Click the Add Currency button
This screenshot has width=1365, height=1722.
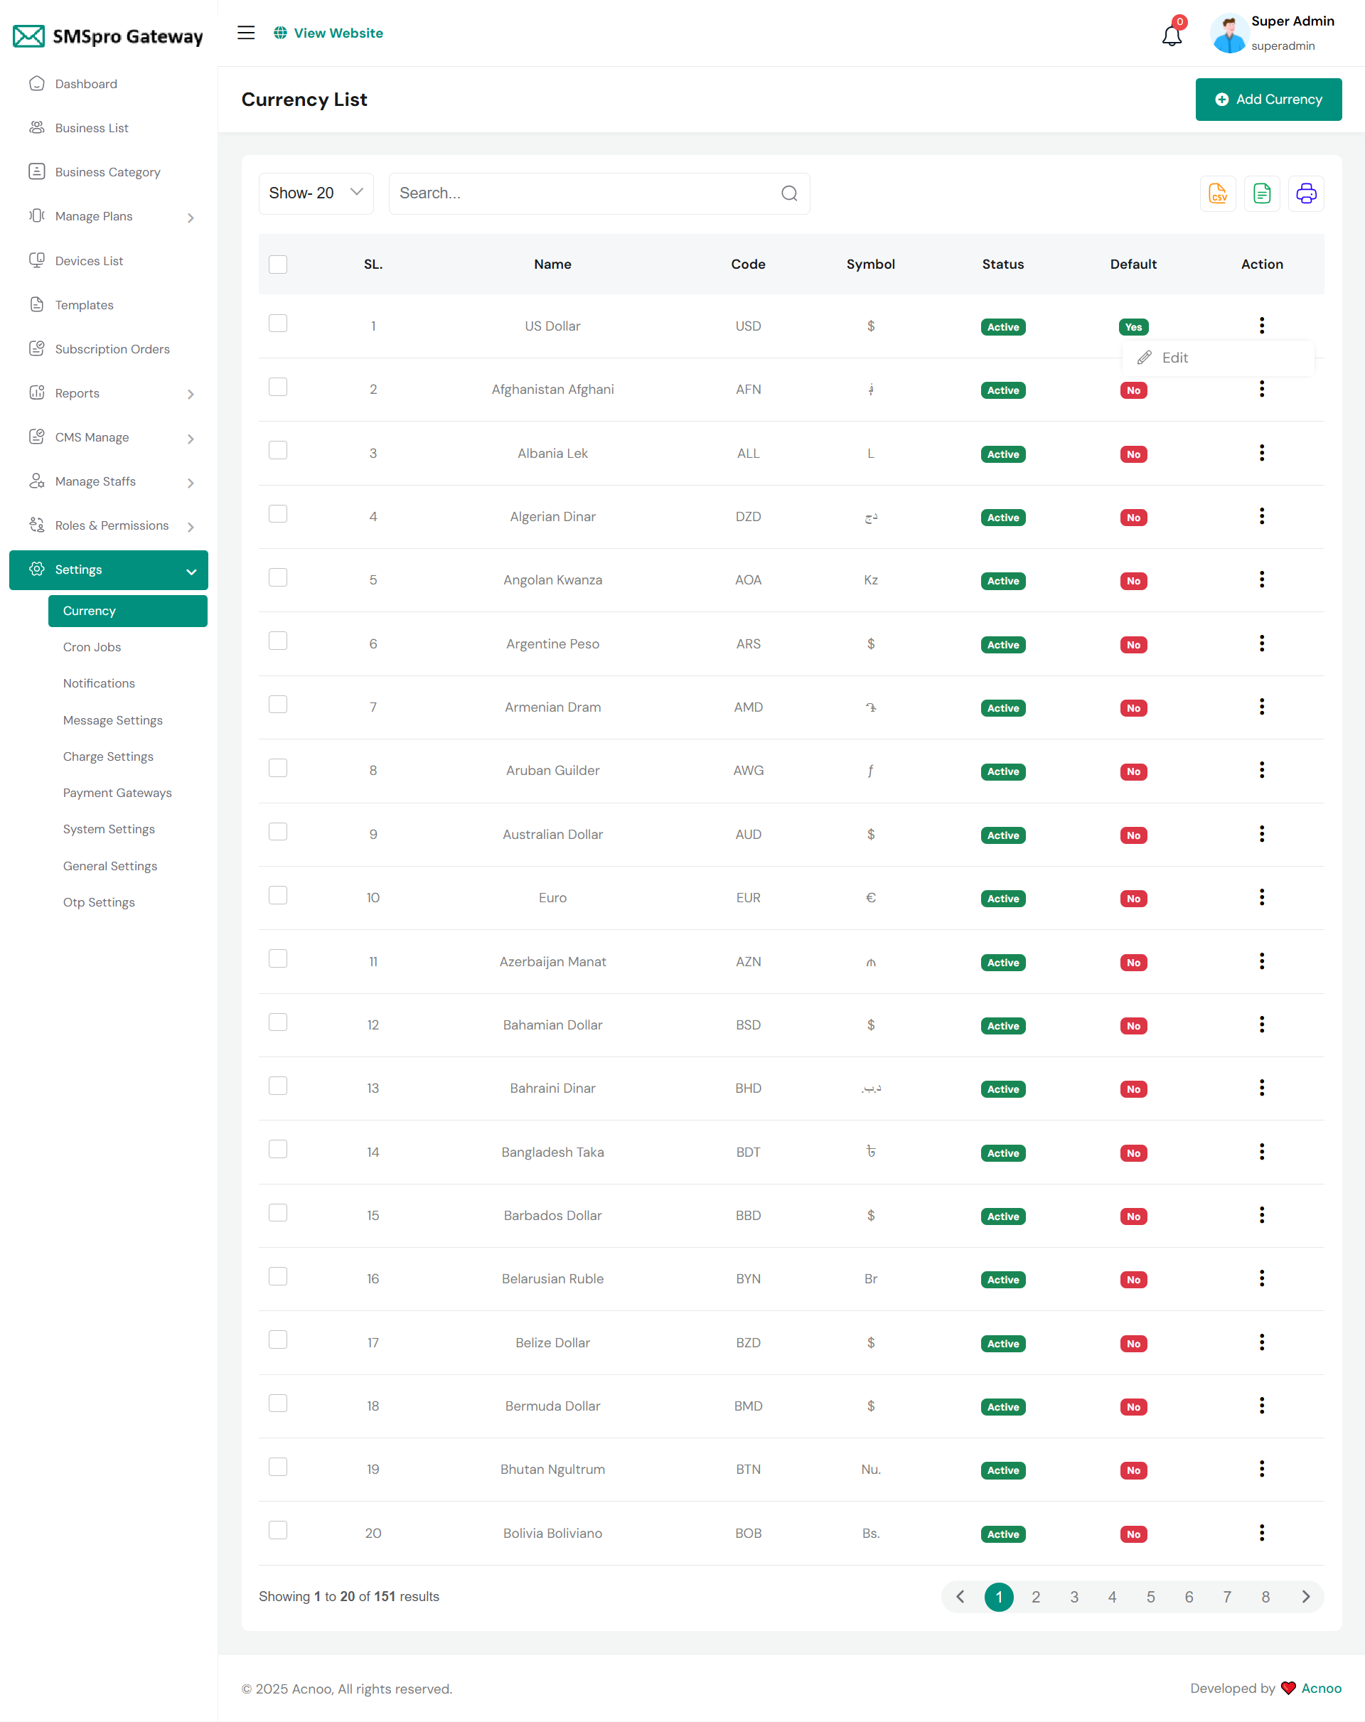[1268, 99]
